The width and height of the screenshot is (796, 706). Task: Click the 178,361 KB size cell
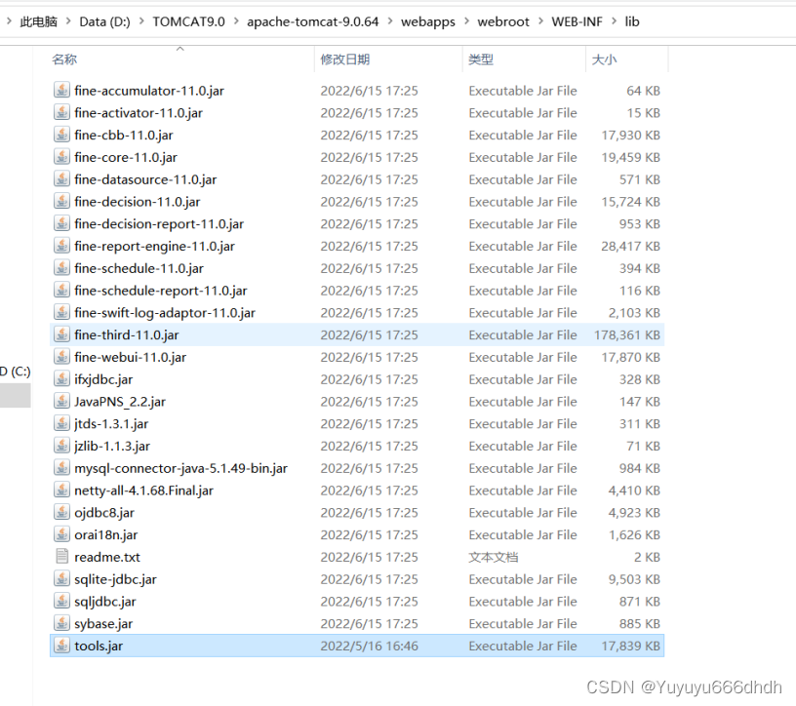click(x=627, y=335)
